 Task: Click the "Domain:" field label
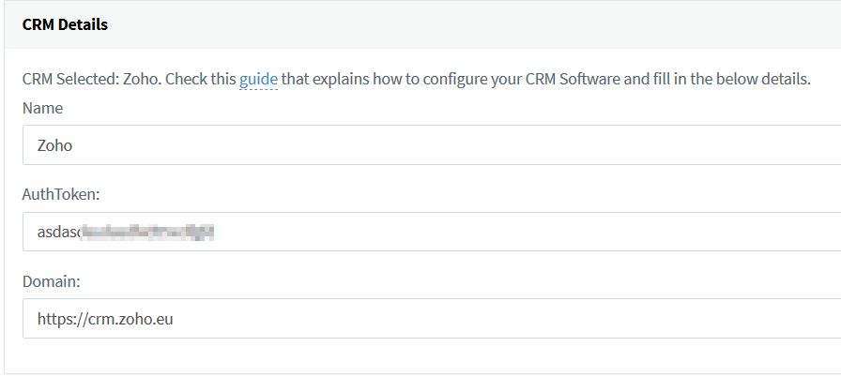point(52,280)
